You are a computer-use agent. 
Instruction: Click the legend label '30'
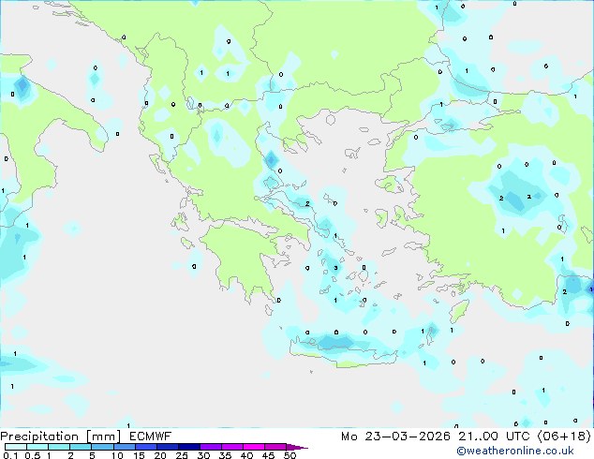(204, 455)
